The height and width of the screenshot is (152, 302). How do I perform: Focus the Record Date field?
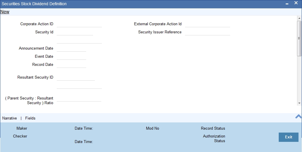(71, 65)
